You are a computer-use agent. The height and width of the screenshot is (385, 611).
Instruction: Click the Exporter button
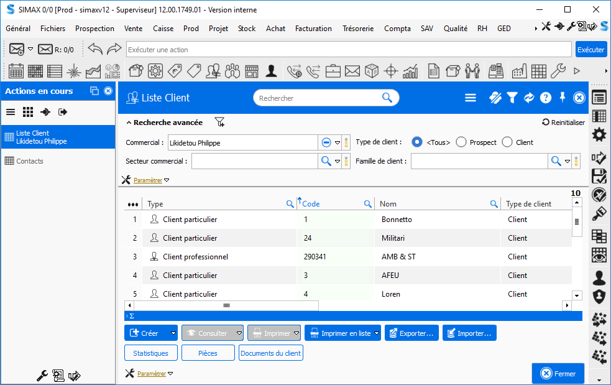[411, 333]
